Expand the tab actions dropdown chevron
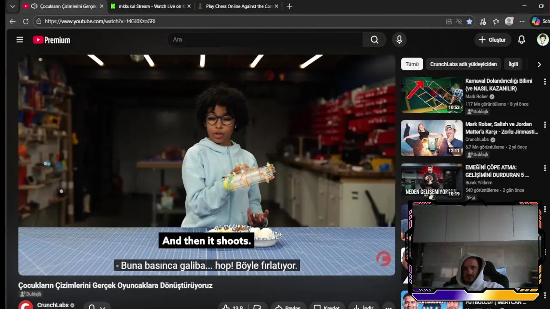This screenshot has width=550, height=309. (x=12, y=6)
